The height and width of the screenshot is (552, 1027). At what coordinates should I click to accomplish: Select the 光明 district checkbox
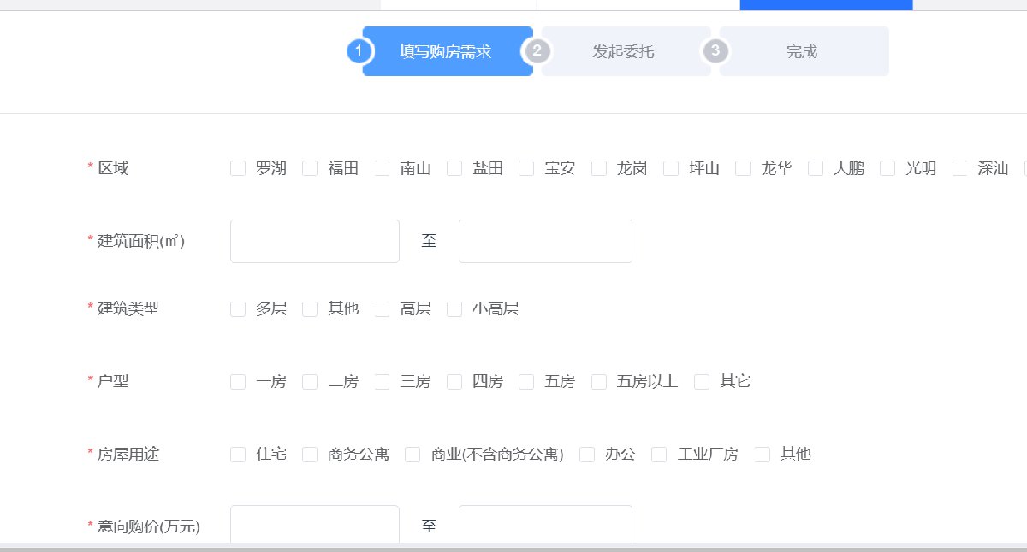click(x=887, y=168)
